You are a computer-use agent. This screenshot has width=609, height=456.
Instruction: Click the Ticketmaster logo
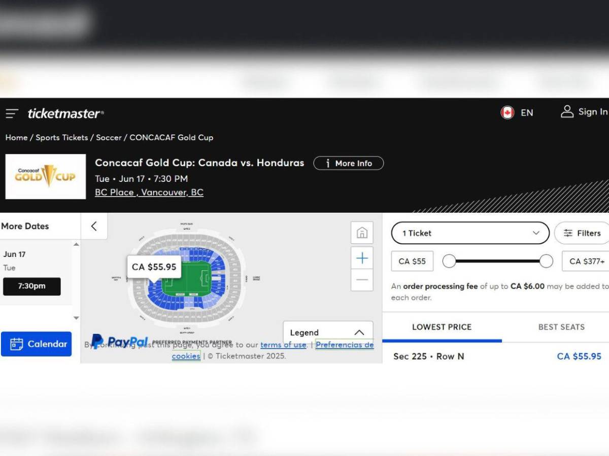pos(65,113)
